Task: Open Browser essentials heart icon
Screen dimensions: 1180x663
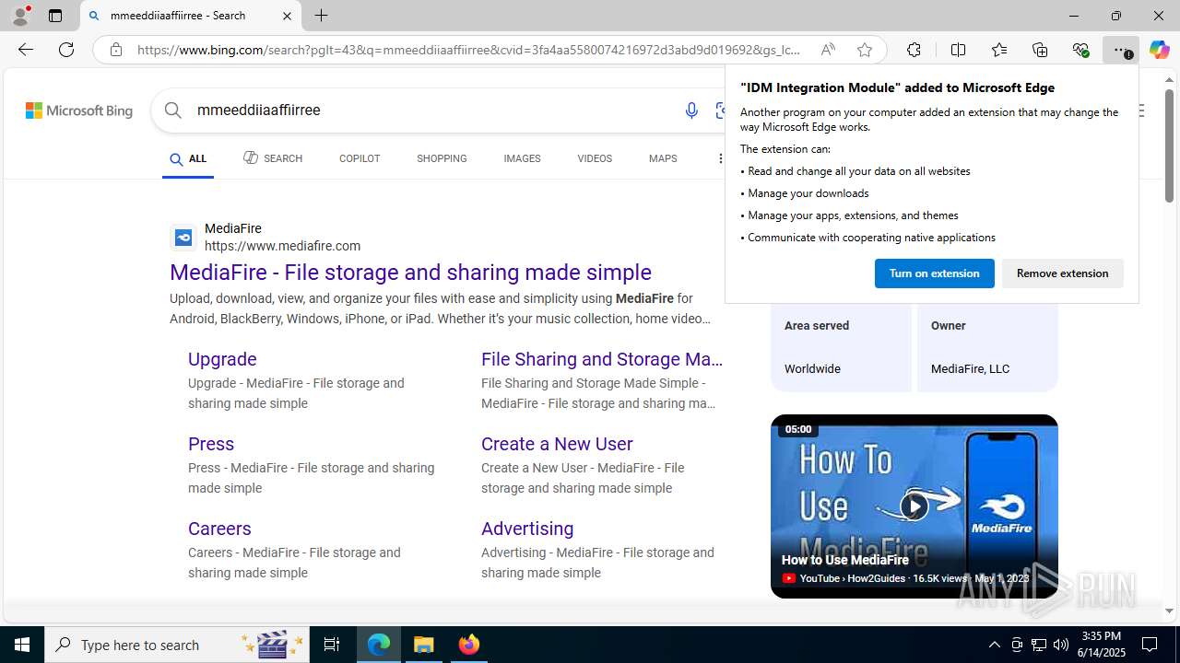Action: pyautogui.click(x=1080, y=50)
